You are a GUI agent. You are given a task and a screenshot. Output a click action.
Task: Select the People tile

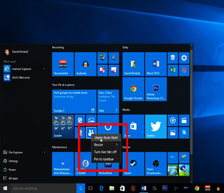point(91,133)
